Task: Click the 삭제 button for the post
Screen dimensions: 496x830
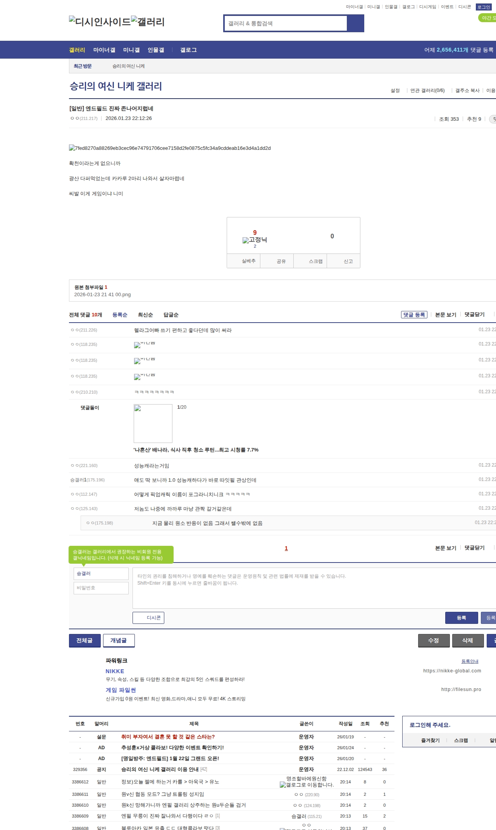Action: 468,640
